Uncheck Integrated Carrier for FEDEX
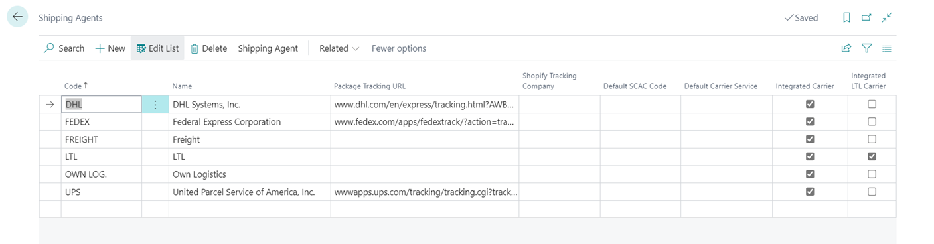Viewport: 934px width, 244px height. click(x=810, y=122)
